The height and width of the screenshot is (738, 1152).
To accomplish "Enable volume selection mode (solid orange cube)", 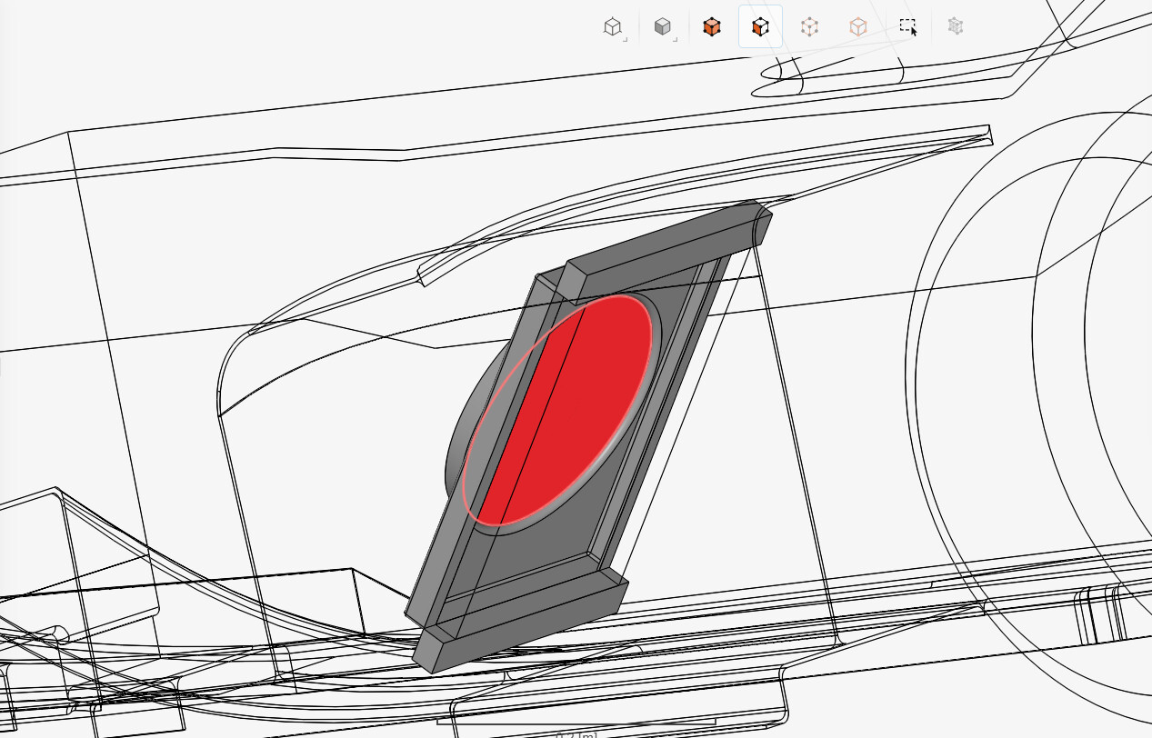I will pyautogui.click(x=712, y=26).
